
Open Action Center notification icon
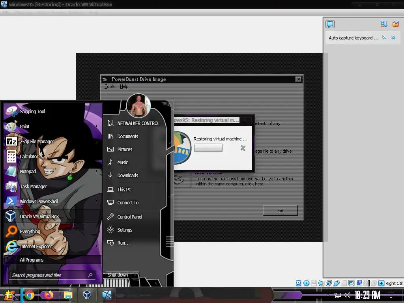[x=391, y=295]
